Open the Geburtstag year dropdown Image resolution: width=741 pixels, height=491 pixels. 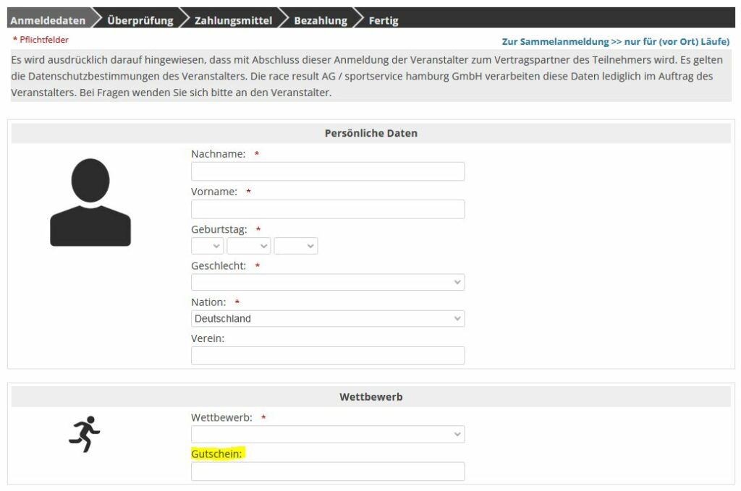coord(296,246)
